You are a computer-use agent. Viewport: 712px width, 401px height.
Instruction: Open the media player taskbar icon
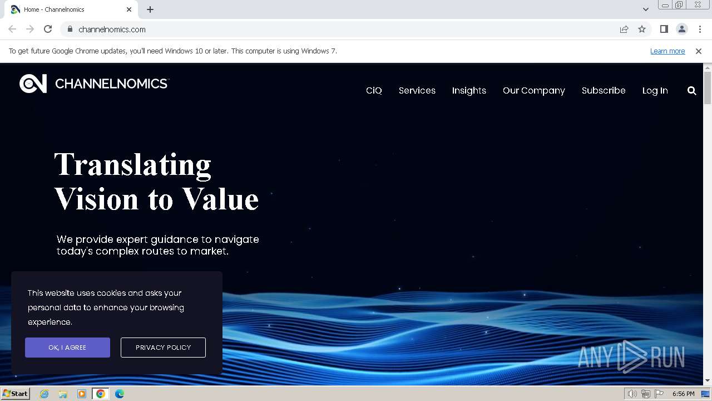pyautogui.click(x=82, y=394)
